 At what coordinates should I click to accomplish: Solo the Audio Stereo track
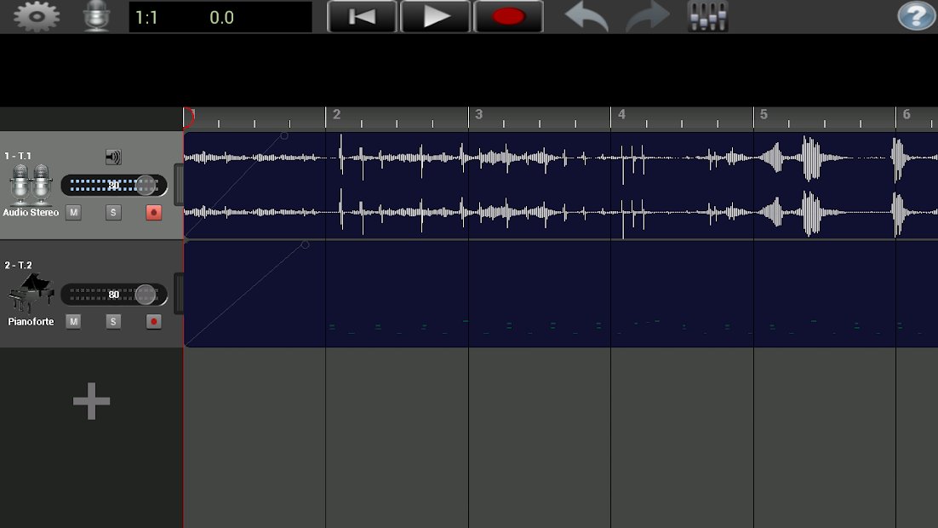113,212
